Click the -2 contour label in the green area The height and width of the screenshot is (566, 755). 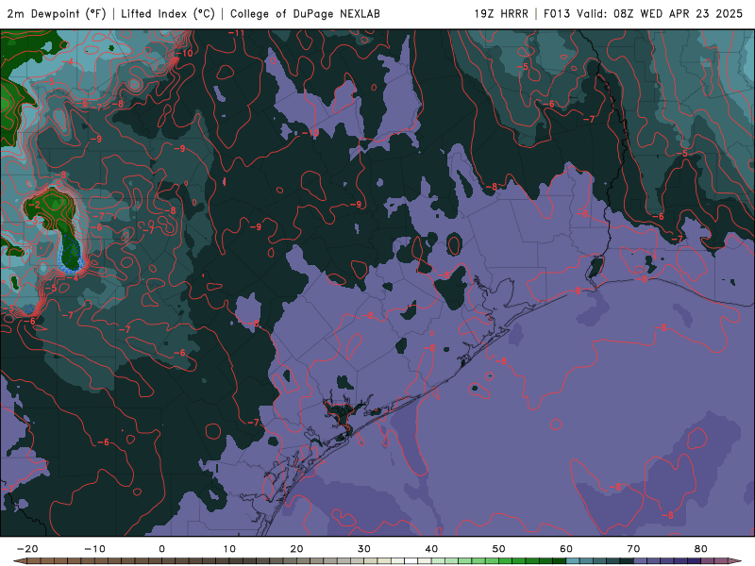34,205
